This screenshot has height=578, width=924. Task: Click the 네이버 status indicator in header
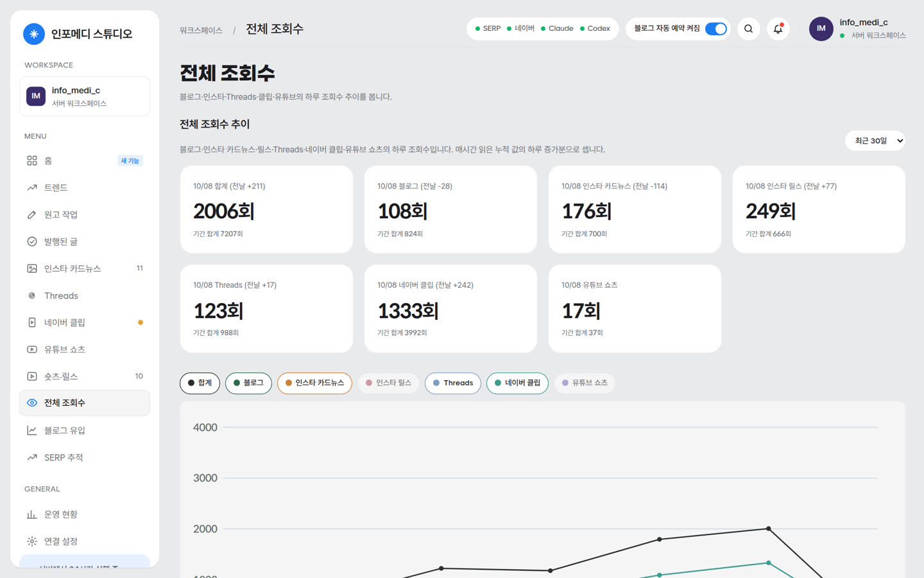[x=520, y=29]
